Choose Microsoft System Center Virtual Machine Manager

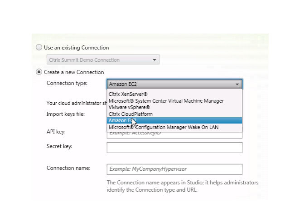pos(174,101)
